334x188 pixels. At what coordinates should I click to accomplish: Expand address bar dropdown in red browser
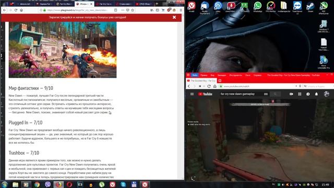(x=296, y=86)
